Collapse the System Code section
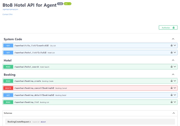The height and width of the screenshot is (126, 180). click(173, 39)
